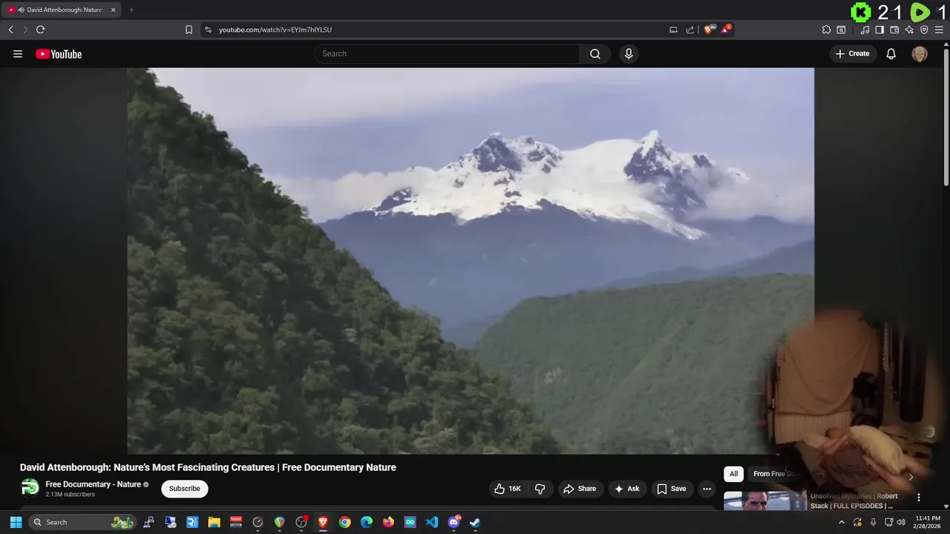Image resolution: width=950 pixels, height=534 pixels.
Task: Open the Unsolved Mysteries video thumbnail
Action: [x=764, y=502]
